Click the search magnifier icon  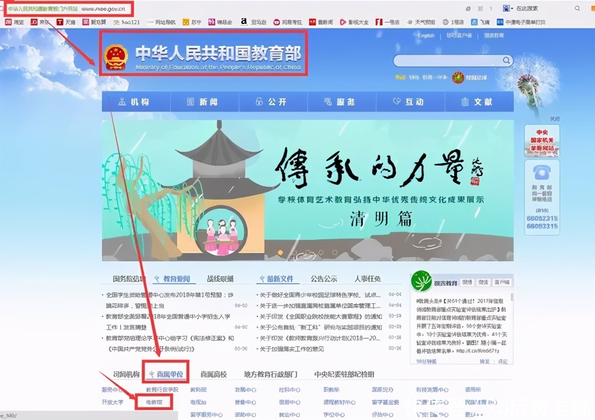[506, 60]
